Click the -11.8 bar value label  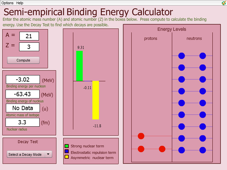pyautogui.click(x=97, y=126)
